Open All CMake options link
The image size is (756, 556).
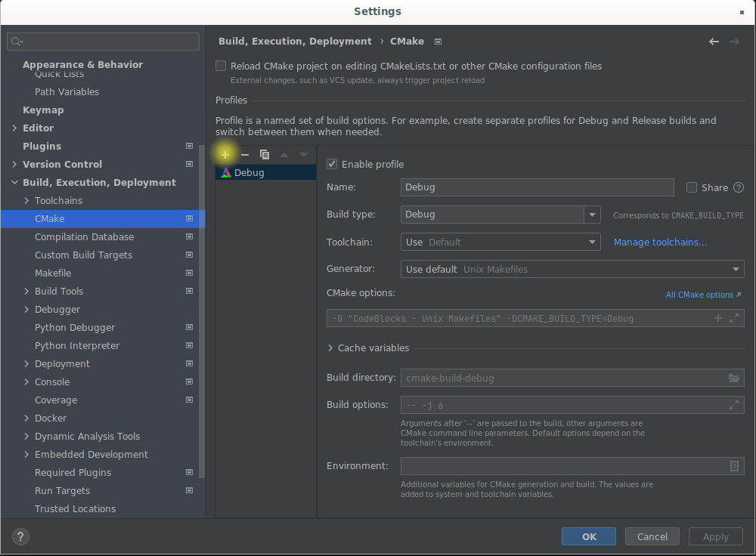703,295
